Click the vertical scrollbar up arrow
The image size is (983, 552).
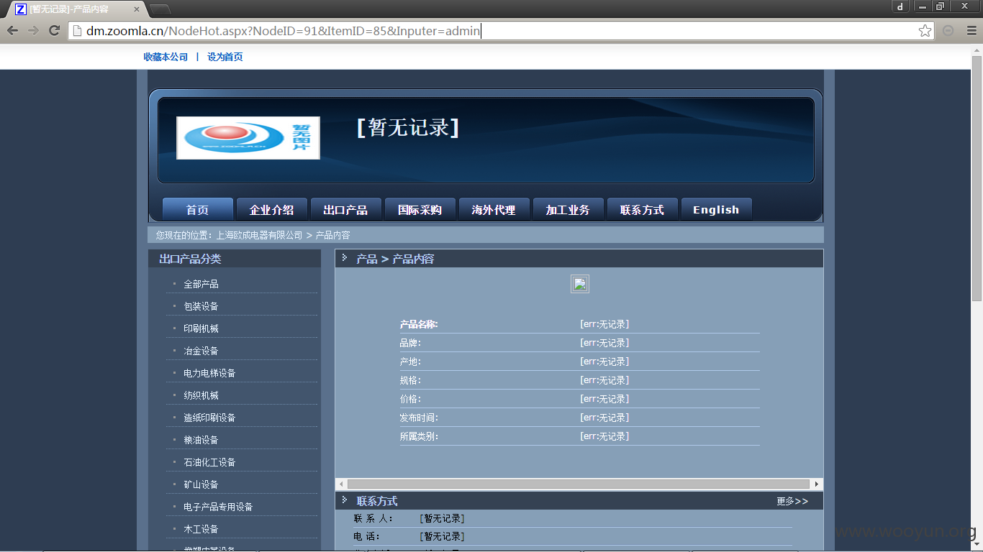[977, 50]
